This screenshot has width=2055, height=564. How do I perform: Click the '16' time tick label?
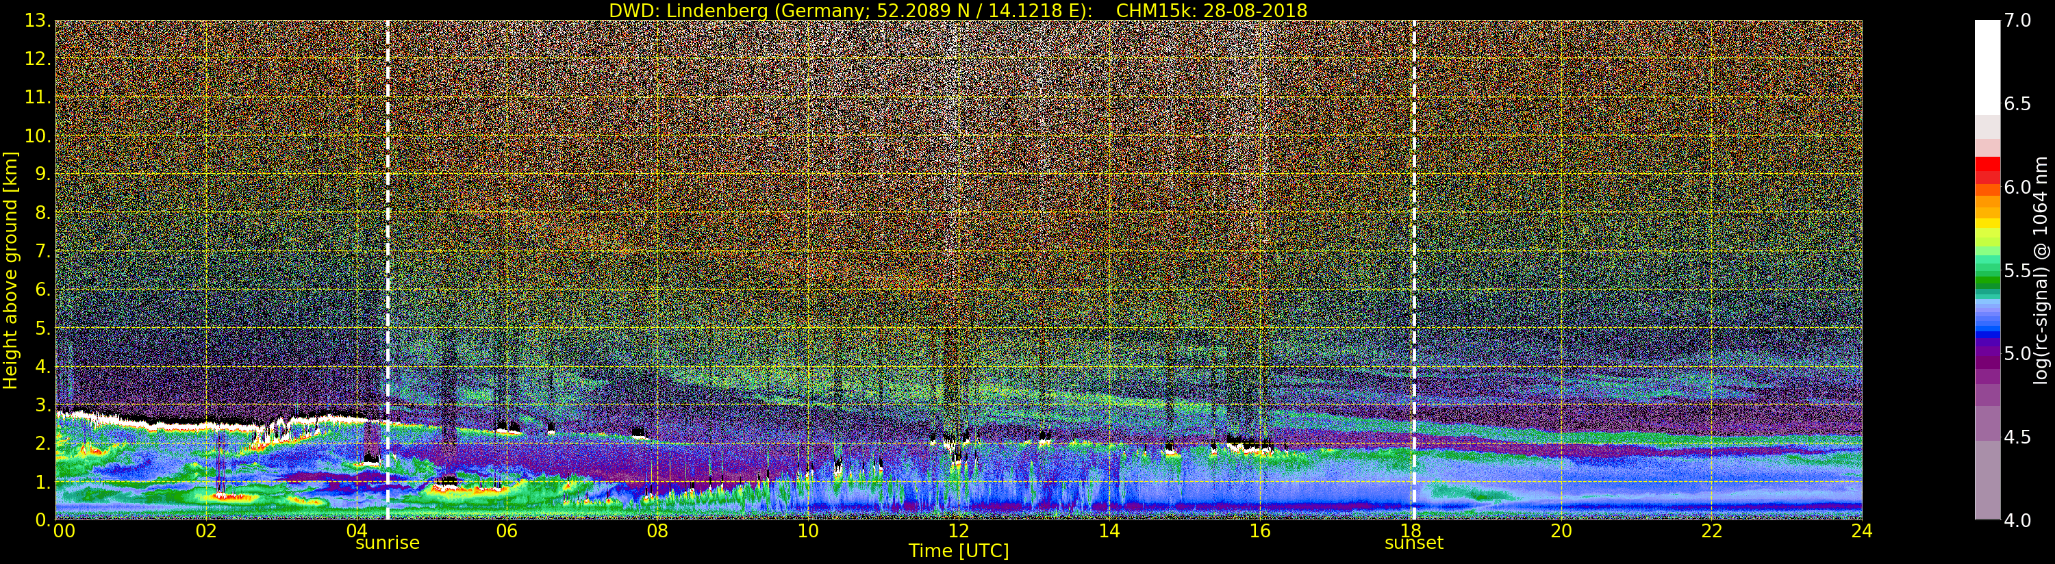(x=1260, y=531)
